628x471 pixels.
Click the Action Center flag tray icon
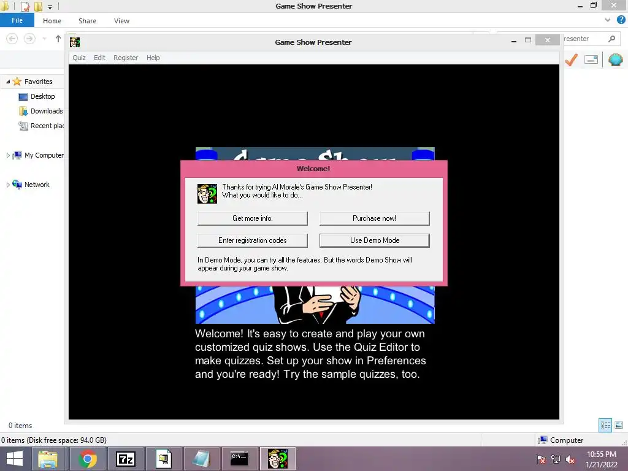point(541,459)
